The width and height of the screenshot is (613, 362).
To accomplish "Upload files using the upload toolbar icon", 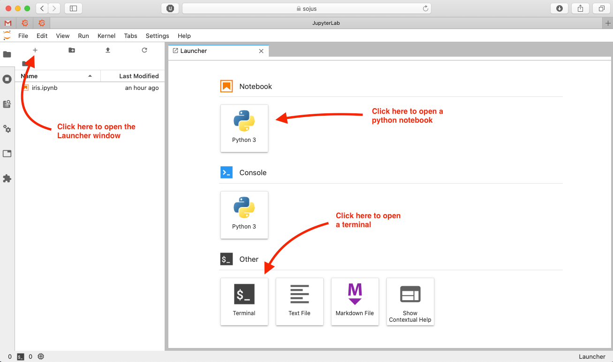I will (x=107, y=50).
